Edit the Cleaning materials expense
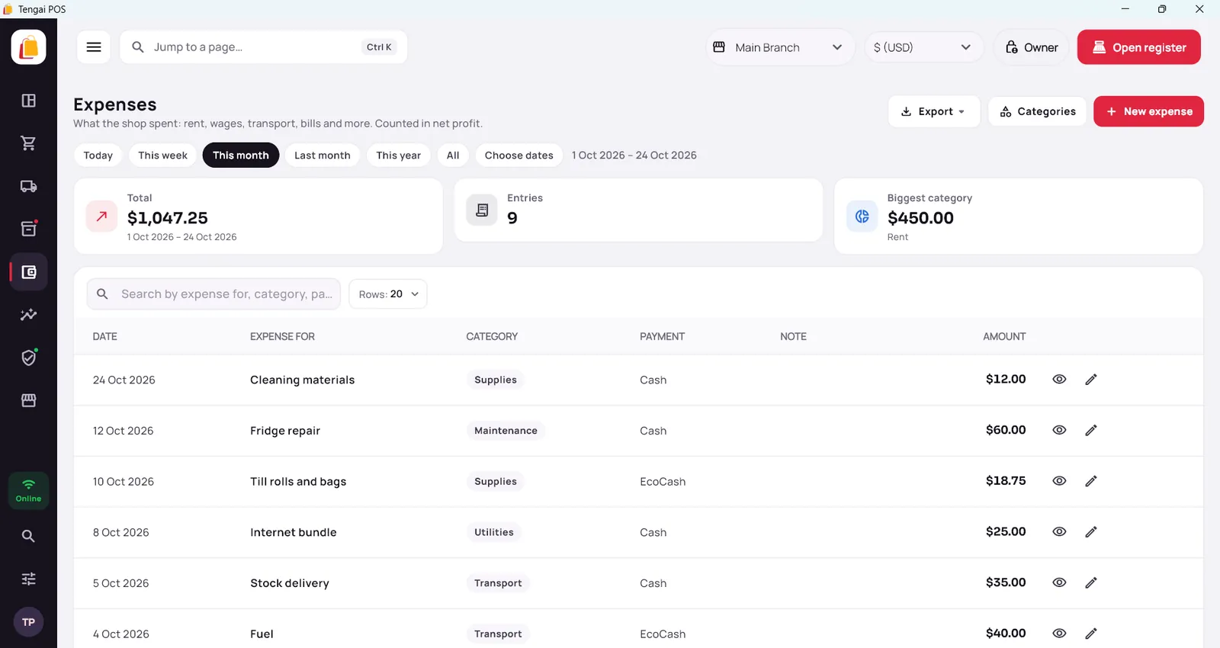 [x=1091, y=379]
